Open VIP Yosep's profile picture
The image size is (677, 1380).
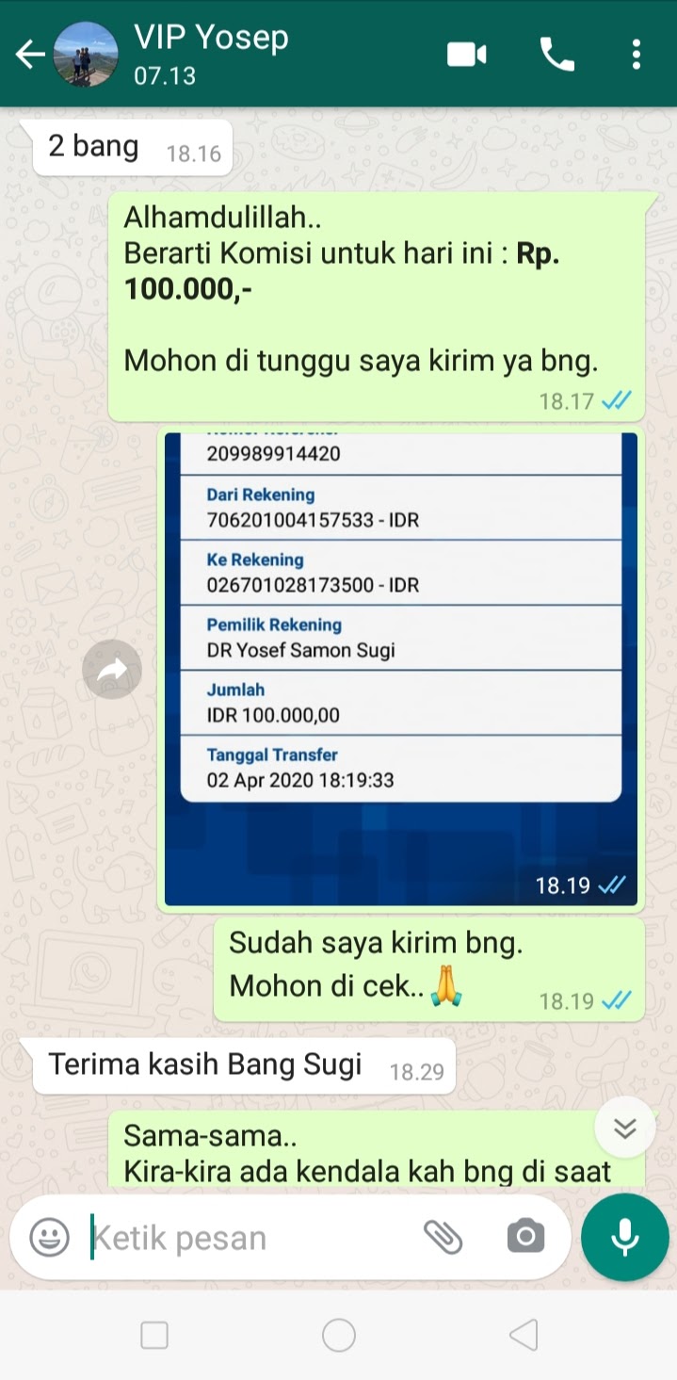click(86, 55)
